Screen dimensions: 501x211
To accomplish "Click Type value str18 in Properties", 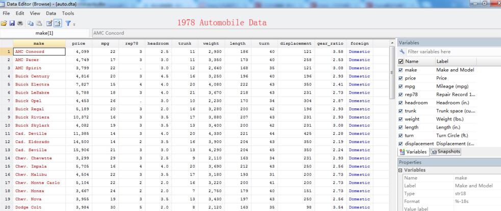I will (460, 194).
